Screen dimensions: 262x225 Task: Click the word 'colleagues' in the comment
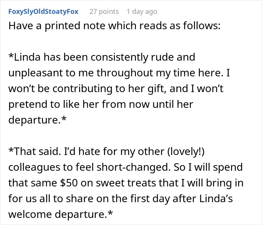34,167
